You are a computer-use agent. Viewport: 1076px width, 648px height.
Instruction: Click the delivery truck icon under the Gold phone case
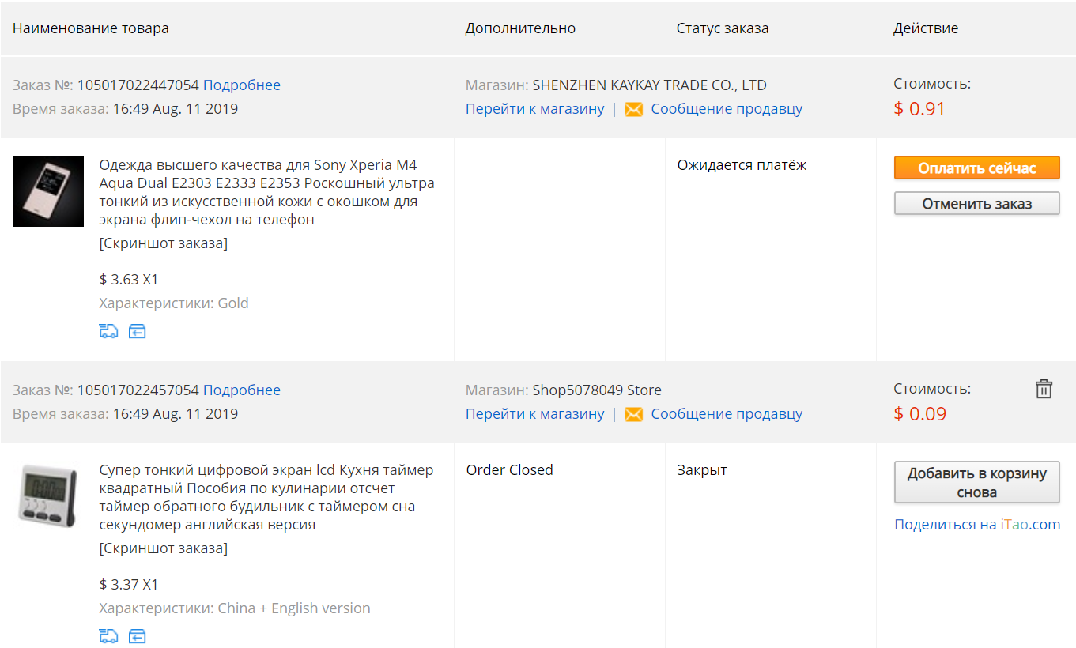[x=108, y=331]
